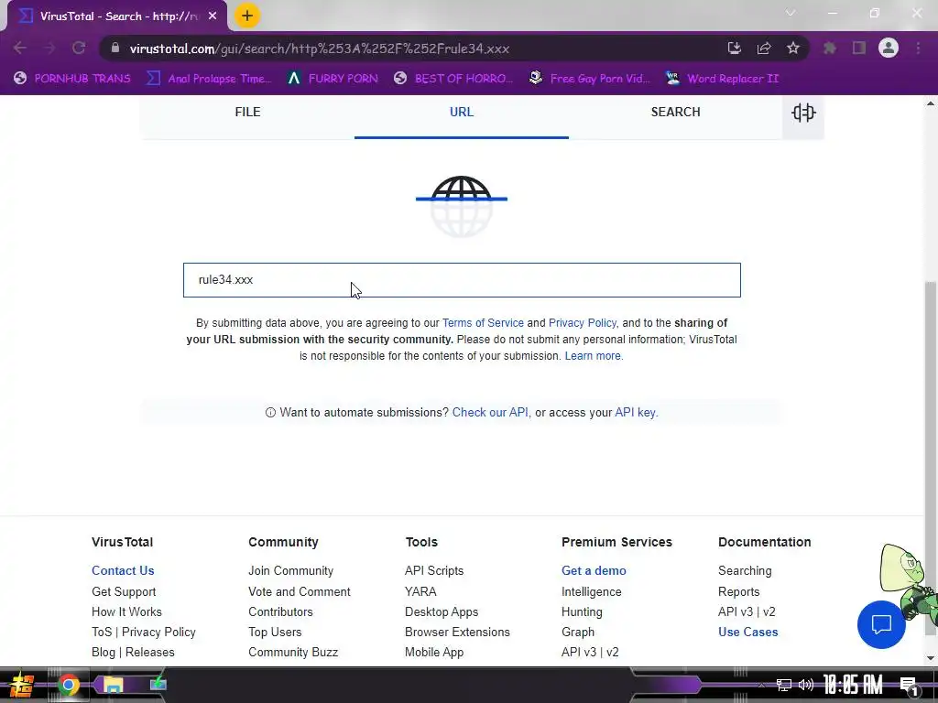This screenshot has height=703, width=938.
Task: Open the network tray icon
Action: (x=784, y=685)
